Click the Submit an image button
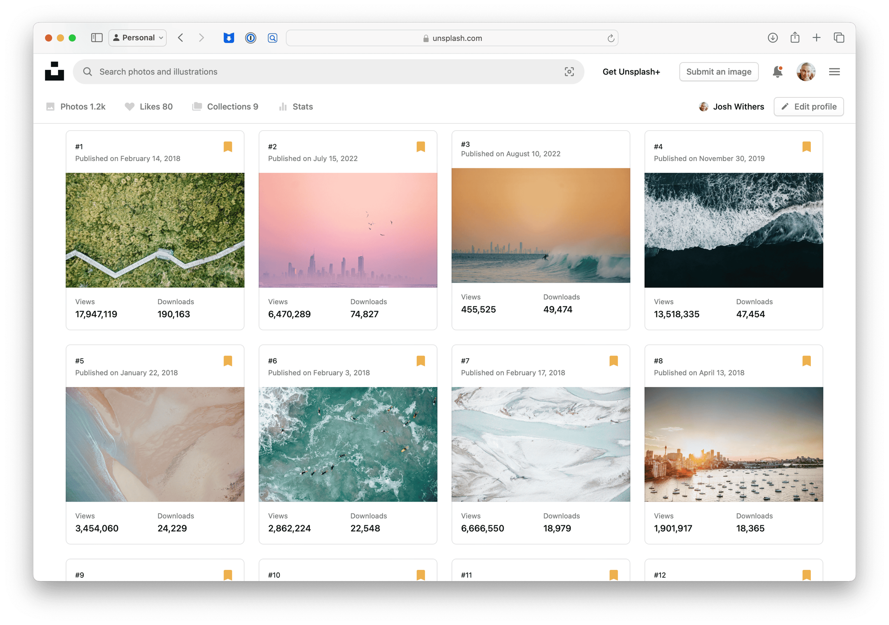The width and height of the screenshot is (889, 625). 718,72
